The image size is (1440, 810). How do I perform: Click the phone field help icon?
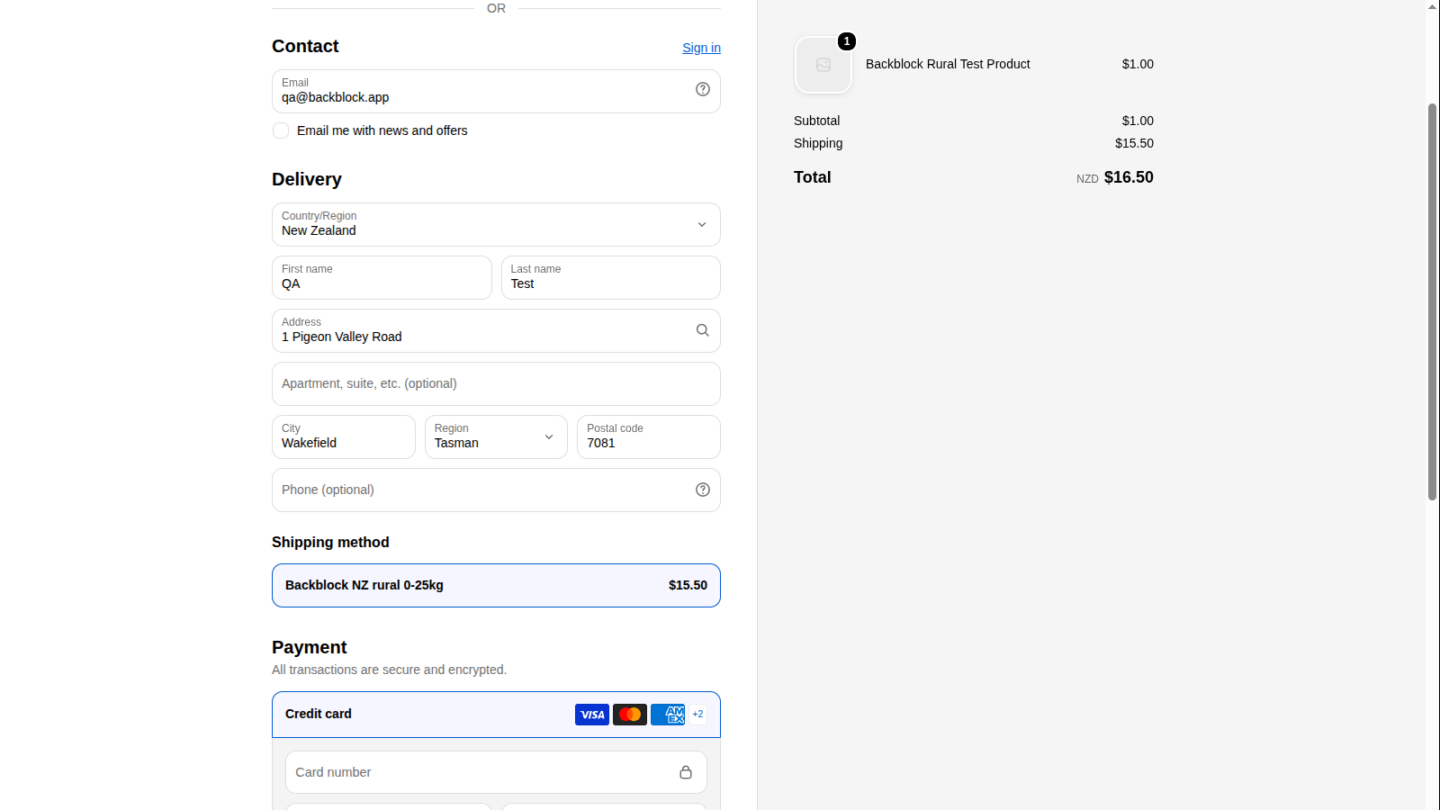tap(703, 490)
